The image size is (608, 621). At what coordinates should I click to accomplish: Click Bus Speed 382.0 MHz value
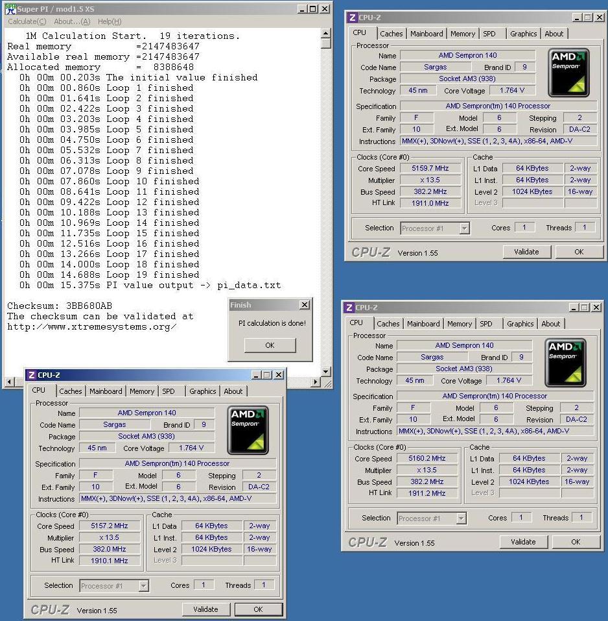110,550
